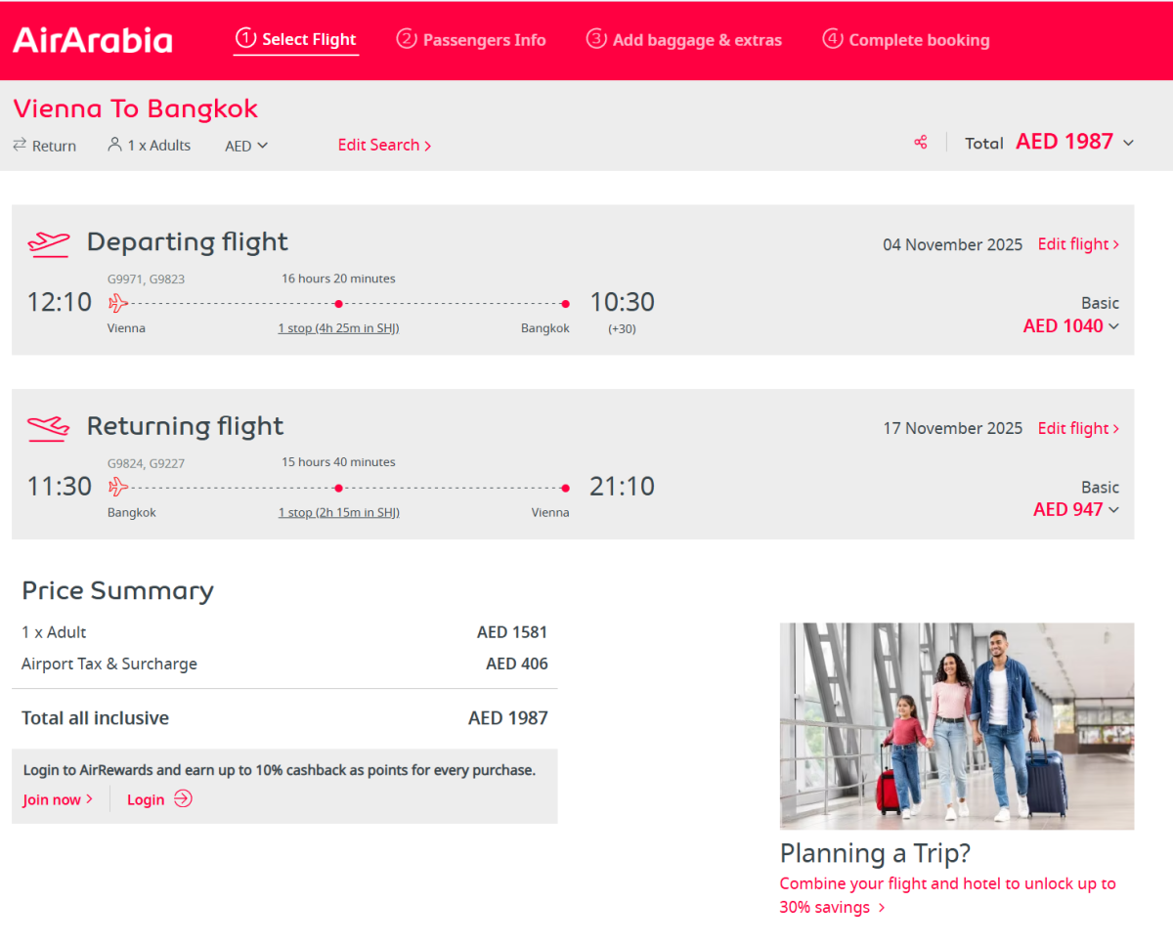1173x945 pixels.
Task: View the 1 stop 4h 25m in SHJ details
Action: tap(338, 328)
